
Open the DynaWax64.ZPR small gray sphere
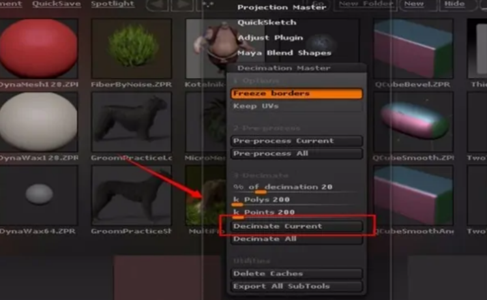click(38, 195)
